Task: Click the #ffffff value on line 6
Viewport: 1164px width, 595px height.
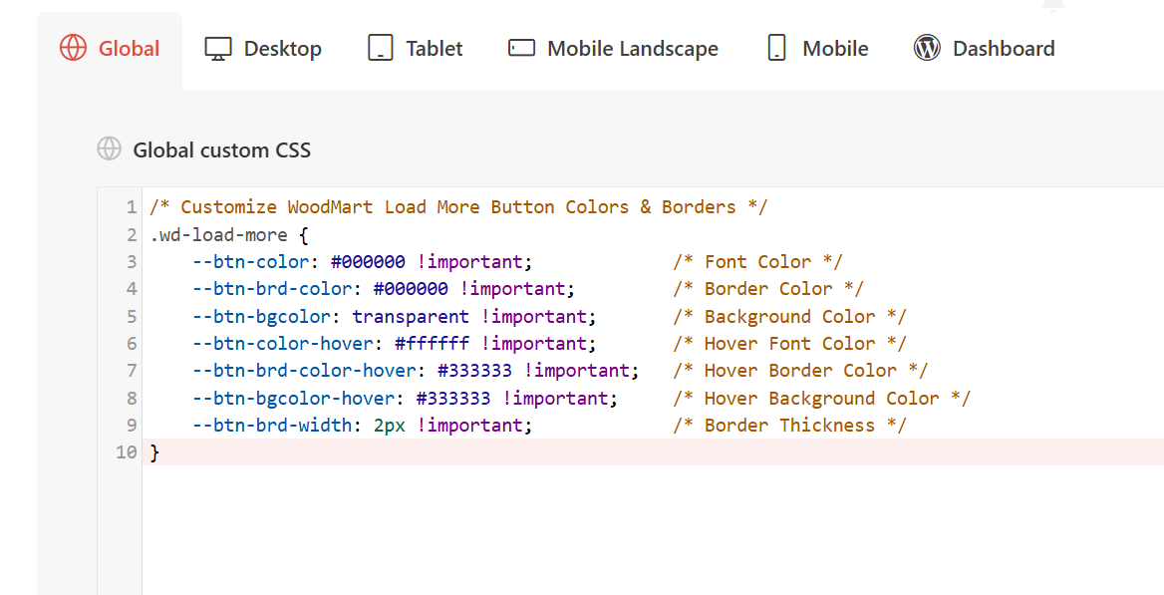Action: [433, 344]
